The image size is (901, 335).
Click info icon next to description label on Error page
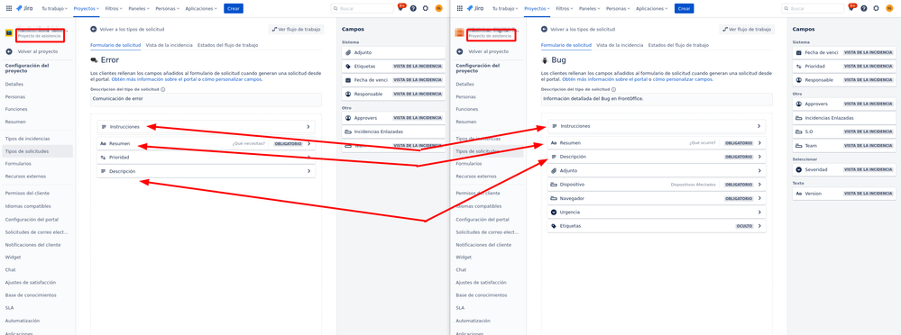tap(163, 89)
